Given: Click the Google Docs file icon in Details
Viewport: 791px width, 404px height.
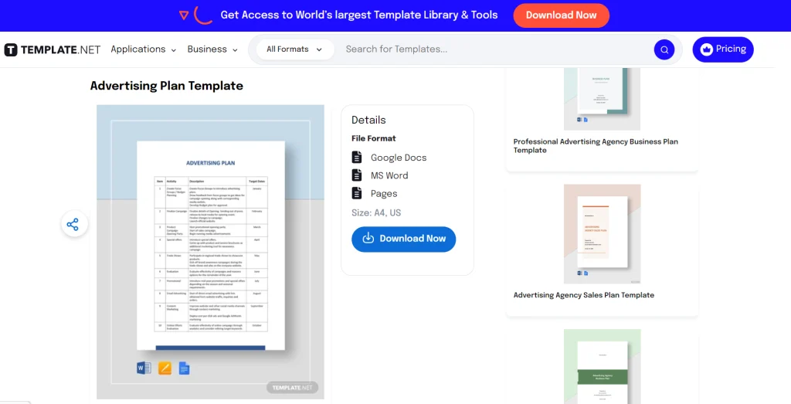Looking at the screenshot, I should [357, 158].
